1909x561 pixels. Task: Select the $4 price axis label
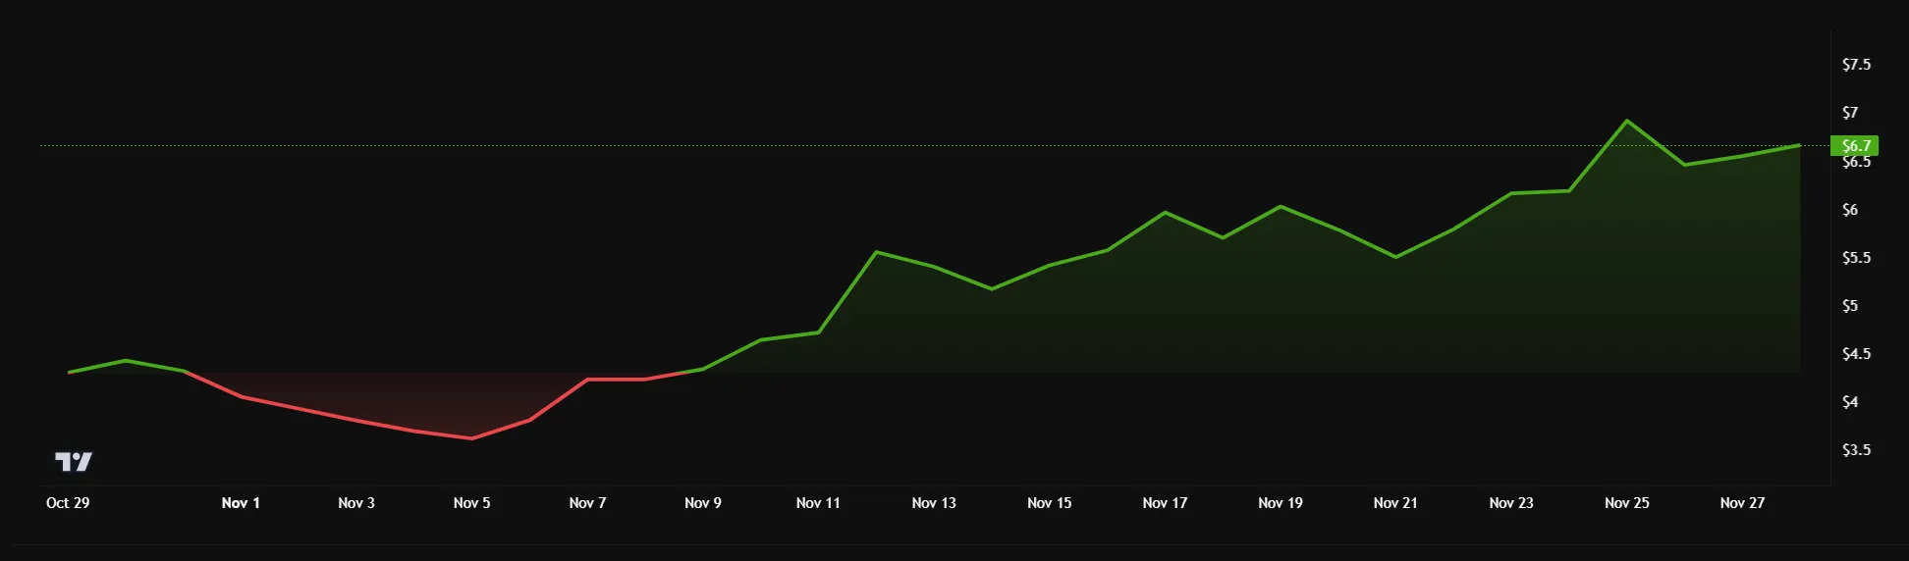coord(1850,402)
